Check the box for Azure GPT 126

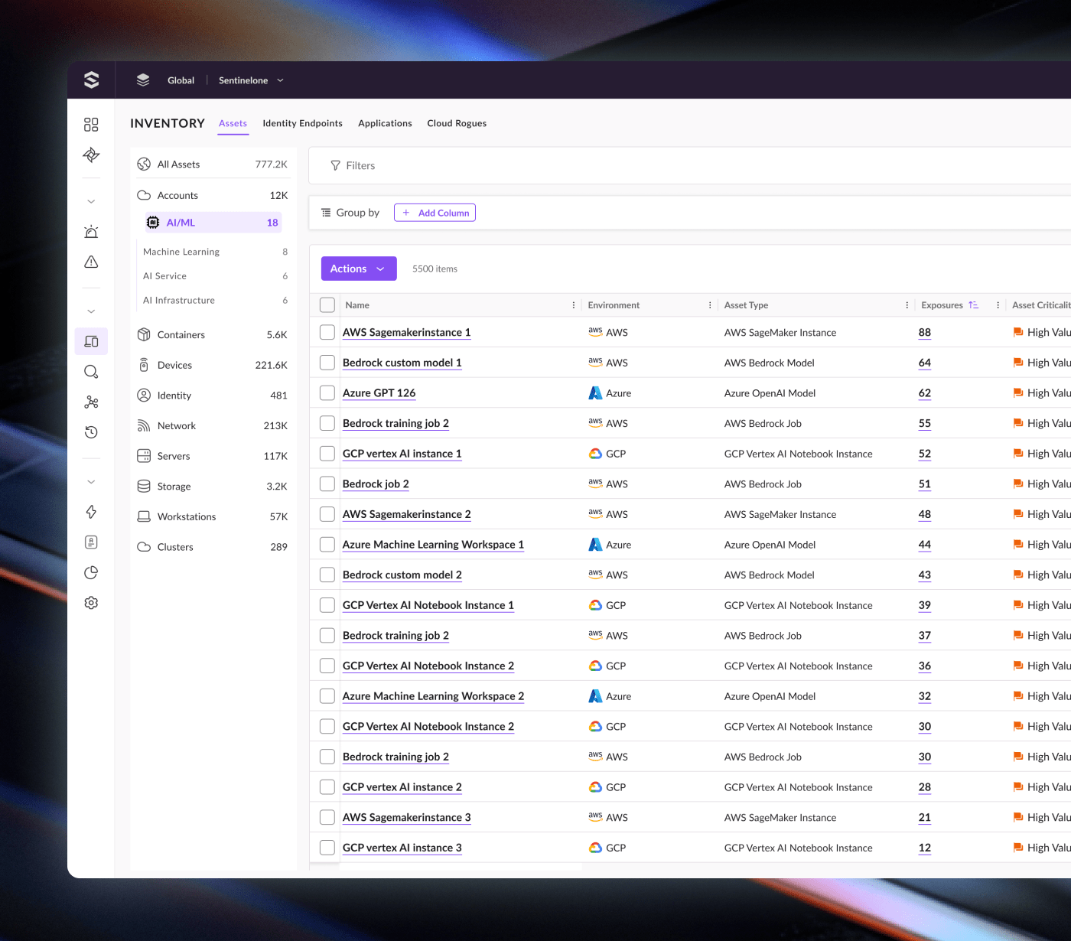coord(327,393)
